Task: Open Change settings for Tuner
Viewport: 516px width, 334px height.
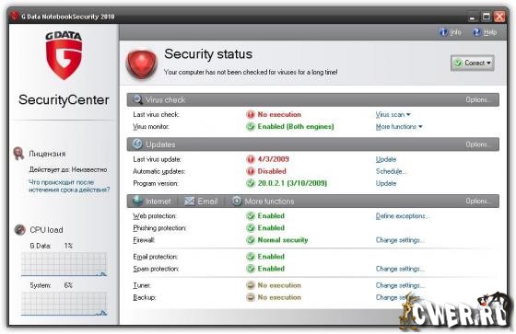Action: point(400,285)
